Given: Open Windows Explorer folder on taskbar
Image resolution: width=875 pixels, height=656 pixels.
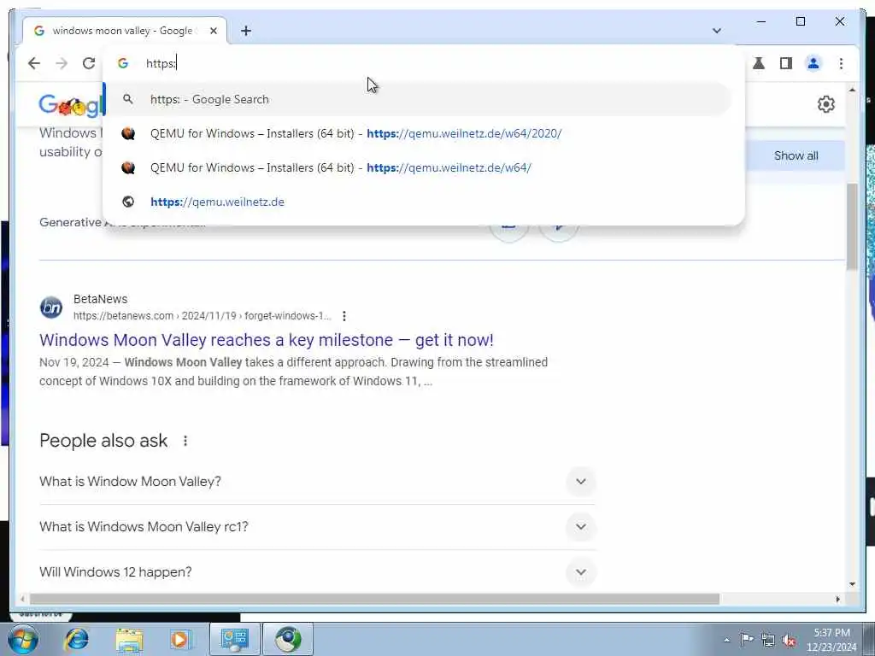Looking at the screenshot, I should coord(130,640).
